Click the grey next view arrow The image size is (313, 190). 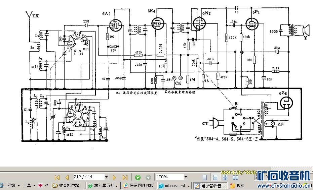click(148, 177)
